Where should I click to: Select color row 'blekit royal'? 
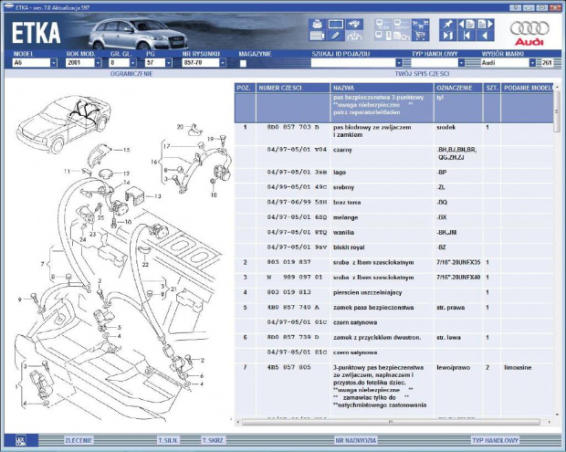(x=393, y=247)
